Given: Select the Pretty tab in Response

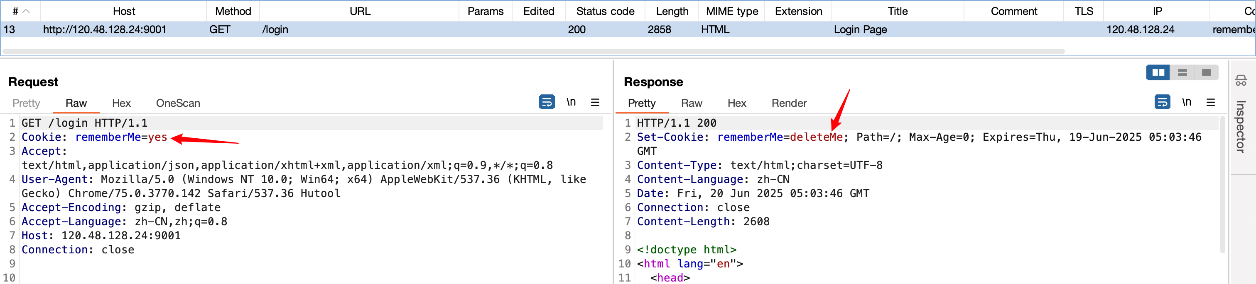Looking at the screenshot, I should pyautogui.click(x=642, y=103).
